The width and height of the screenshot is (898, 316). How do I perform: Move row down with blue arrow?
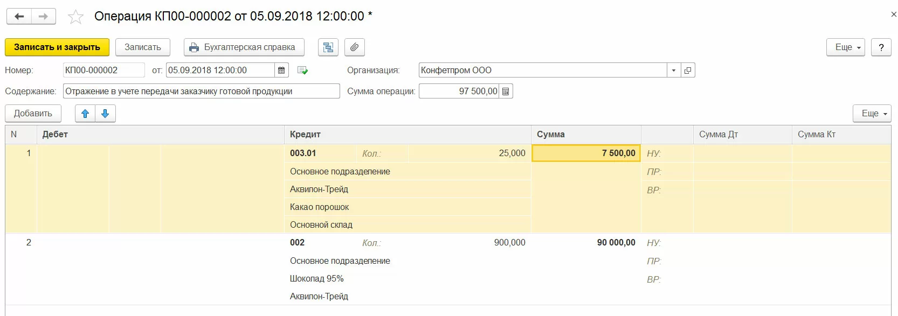point(105,114)
